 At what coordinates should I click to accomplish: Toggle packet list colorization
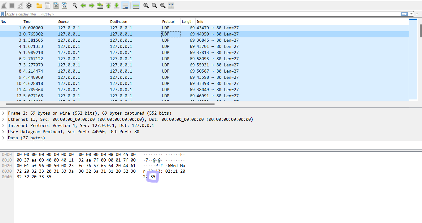(136, 5)
